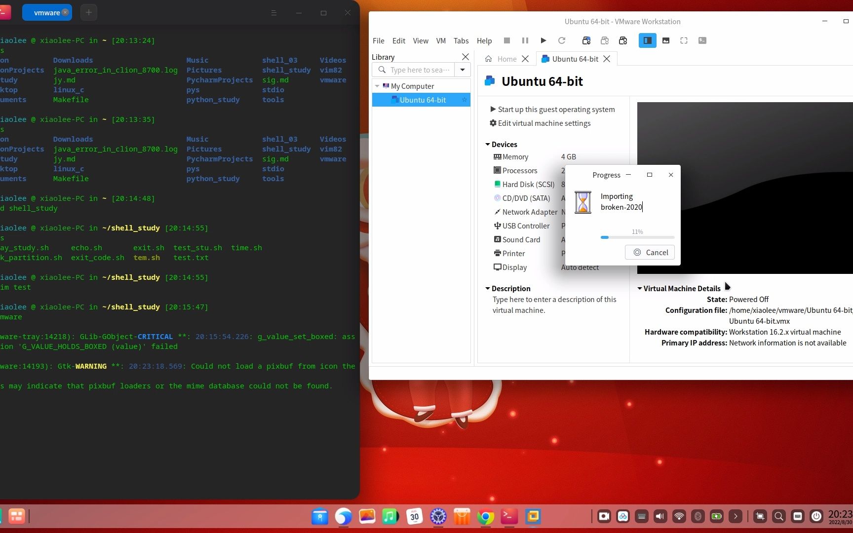
Task: Collapse the Description section
Action: pyautogui.click(x=488, y=288)
